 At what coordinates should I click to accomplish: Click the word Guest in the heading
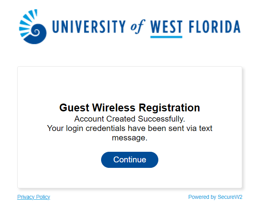(x=74, y=108)
